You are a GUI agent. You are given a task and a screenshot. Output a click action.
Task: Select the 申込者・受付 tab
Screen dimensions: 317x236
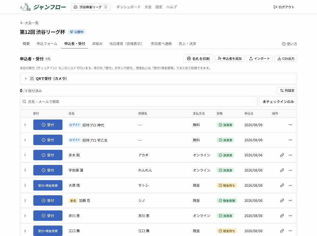click(75, 44)
